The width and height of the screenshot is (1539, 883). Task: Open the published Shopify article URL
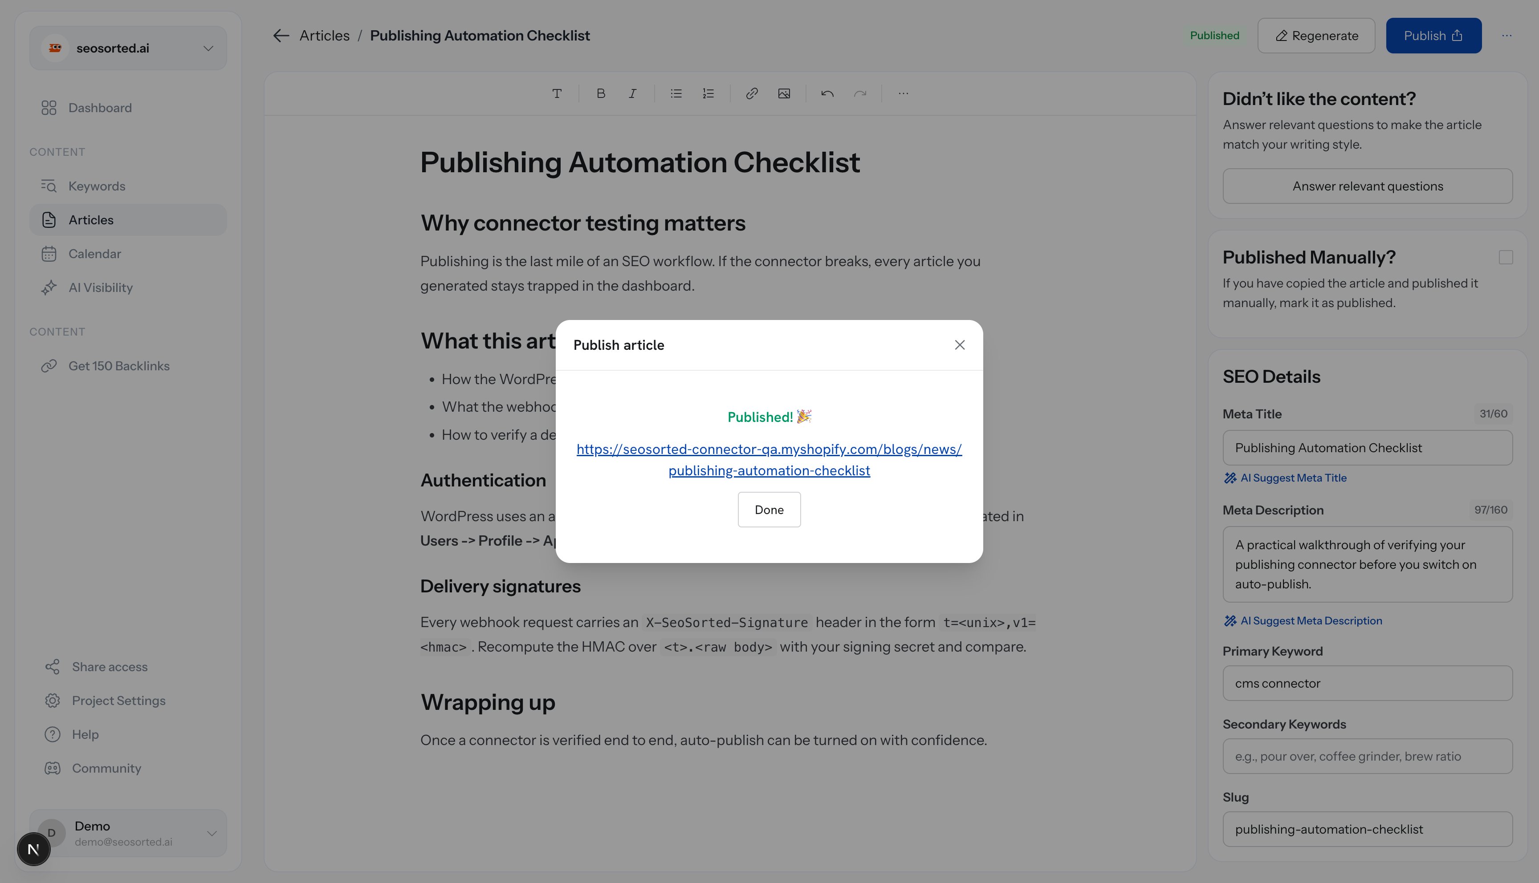click(x=769, y=460)
